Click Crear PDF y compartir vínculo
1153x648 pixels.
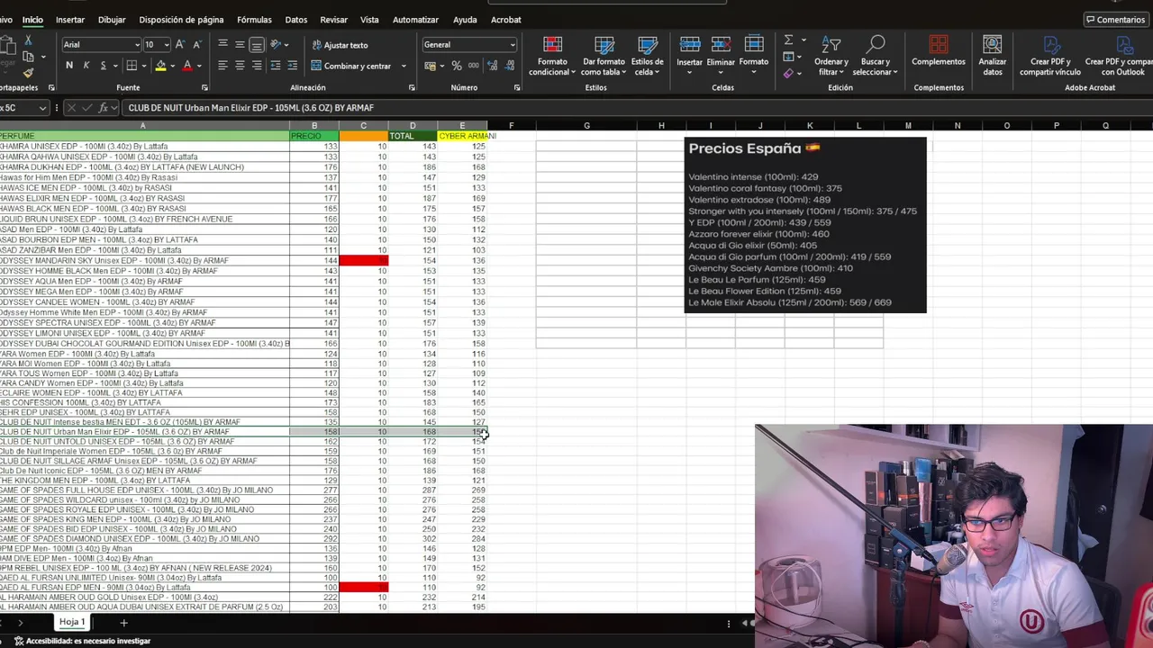tap(1050, 56)
